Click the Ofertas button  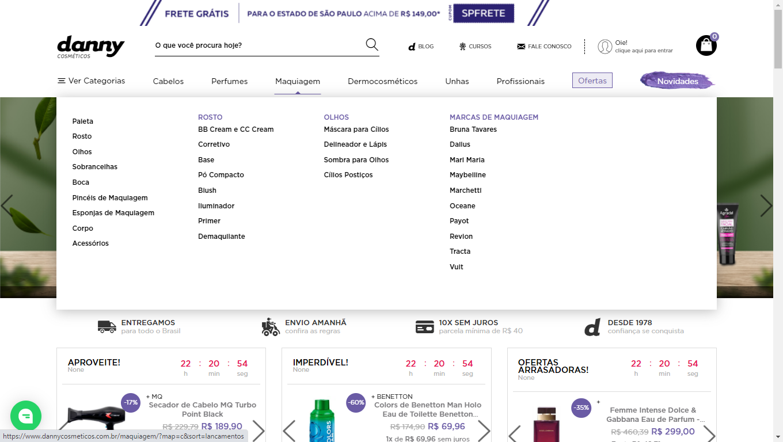click(x=592, y=81)
